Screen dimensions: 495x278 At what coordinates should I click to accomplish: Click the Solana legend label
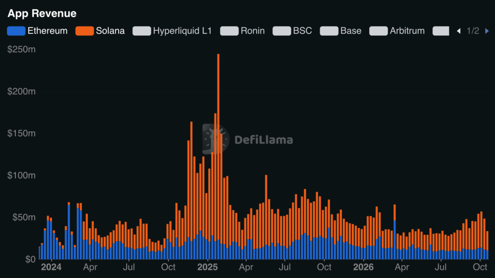coord(110,31)
